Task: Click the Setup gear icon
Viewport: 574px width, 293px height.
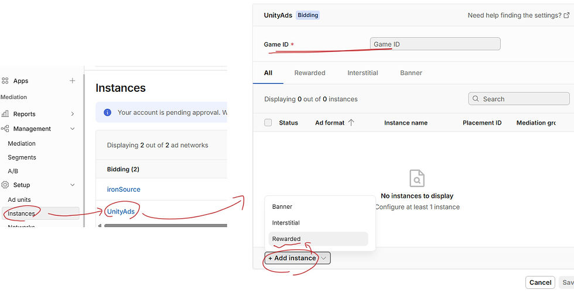Action: pyautogui.click(x=5, y=185)
